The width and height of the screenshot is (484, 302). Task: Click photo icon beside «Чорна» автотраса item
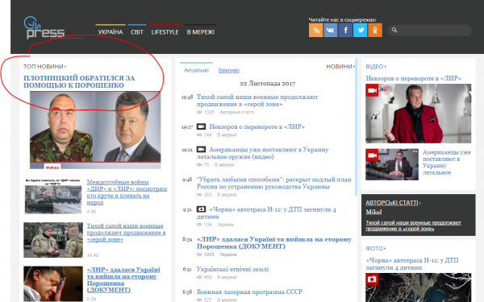201,209
